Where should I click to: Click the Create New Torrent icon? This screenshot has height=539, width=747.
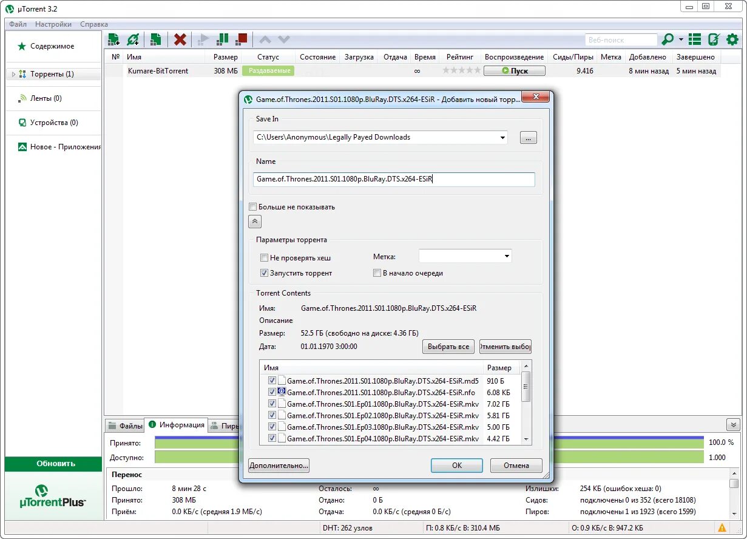point(156,39)
